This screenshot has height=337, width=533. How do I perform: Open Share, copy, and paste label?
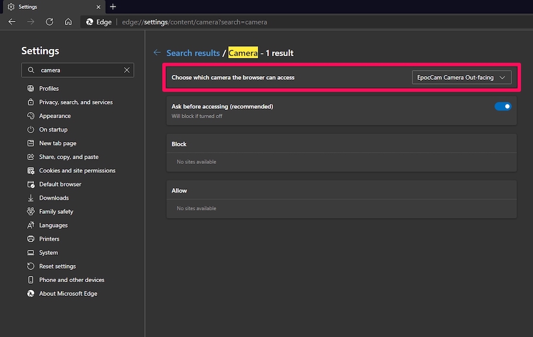[x=69, y=157]
